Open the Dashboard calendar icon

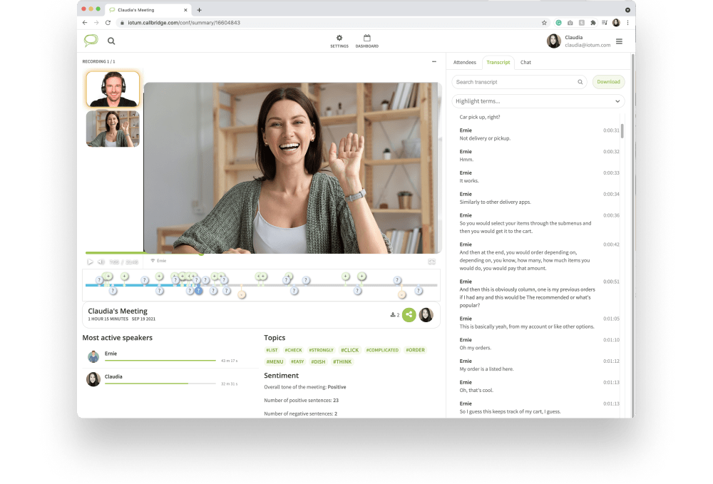366,38
